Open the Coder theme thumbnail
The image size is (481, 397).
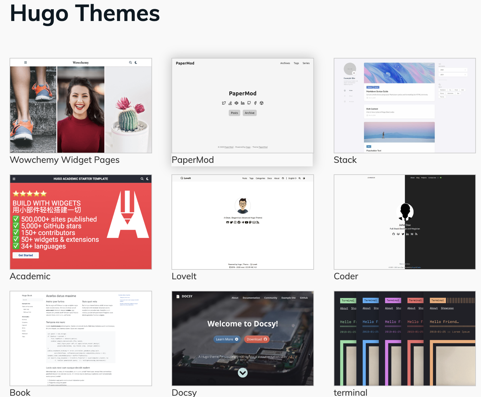click(405, 222)
